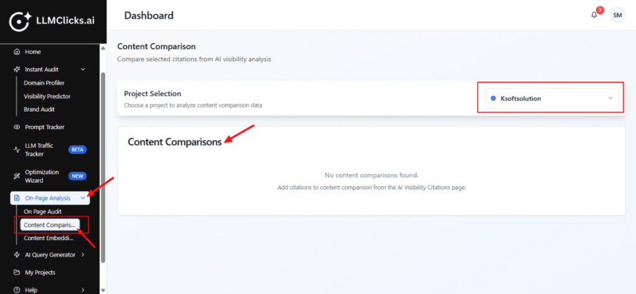
Task: Open Domain Profiler in the sidebar
Action: 44,82
